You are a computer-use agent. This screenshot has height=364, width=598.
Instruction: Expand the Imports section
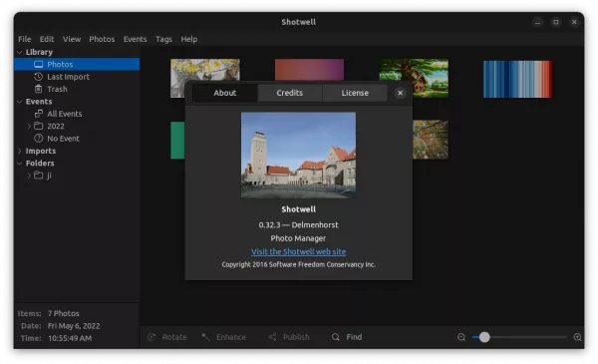tap(20, 151)
